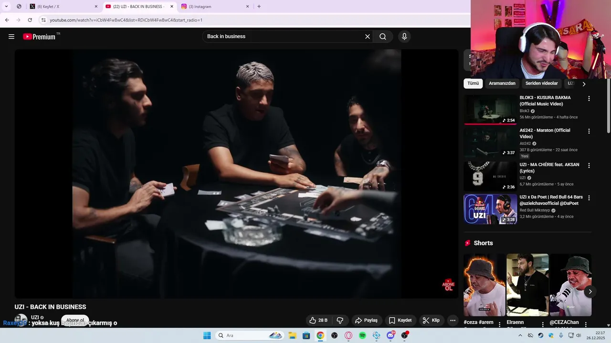Click the Shorts section heading

tap(483, 243)
